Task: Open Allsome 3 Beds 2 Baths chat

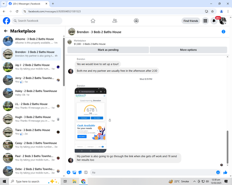Action: [31, 41]
